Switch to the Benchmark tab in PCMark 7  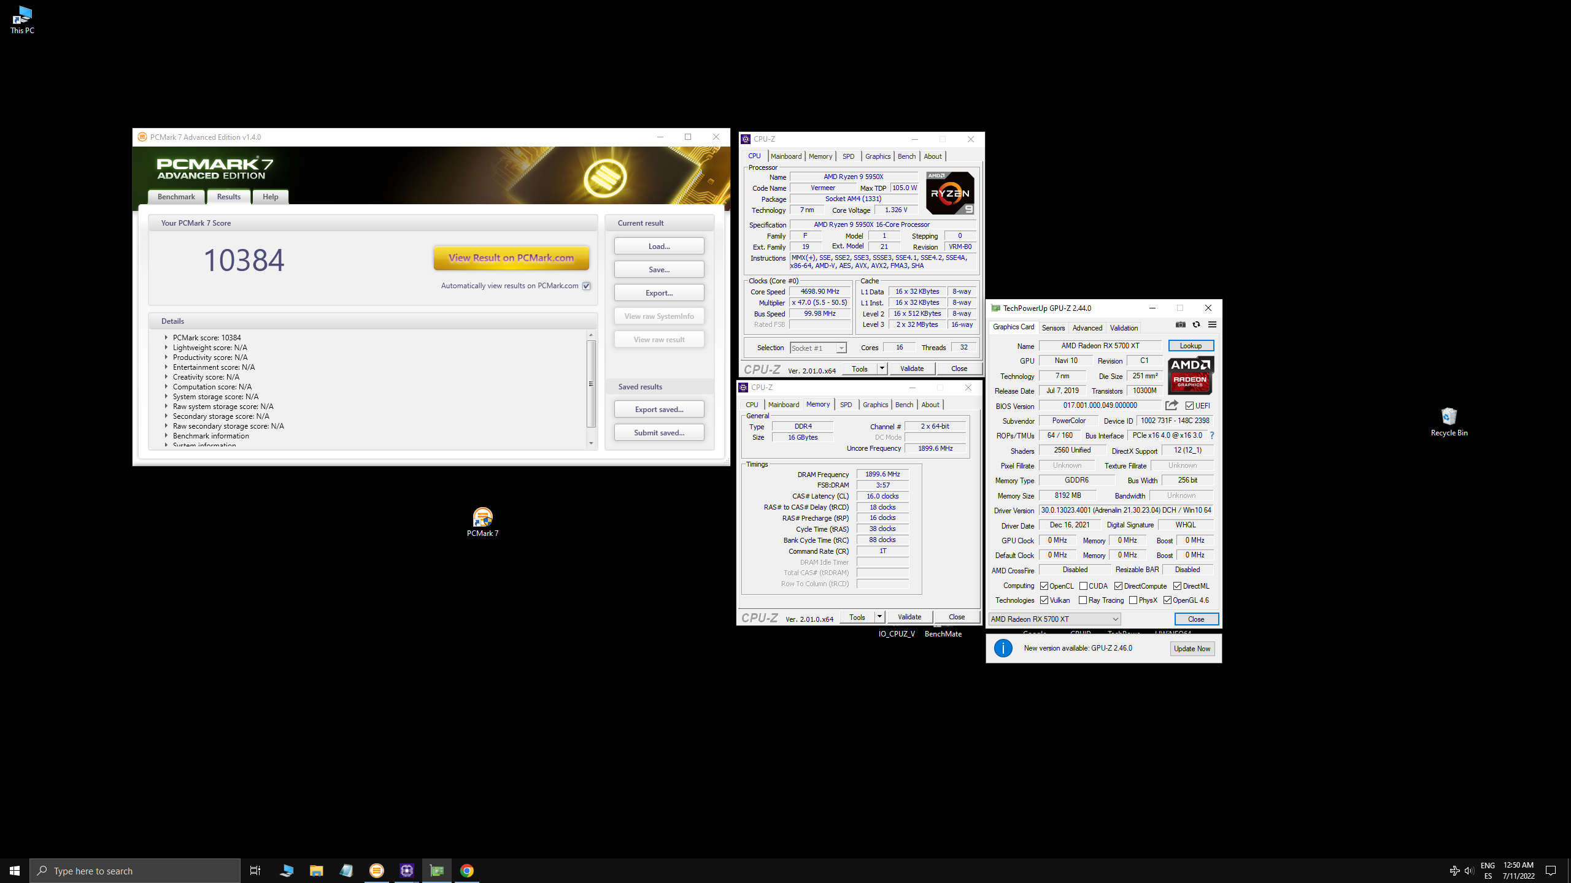point(176,197)
